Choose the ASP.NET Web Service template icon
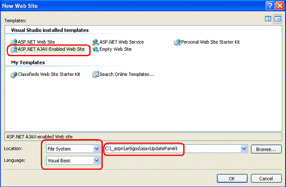The height and width of the screenshot is (187, 286). pyautogui.click(x=95, y=42)
